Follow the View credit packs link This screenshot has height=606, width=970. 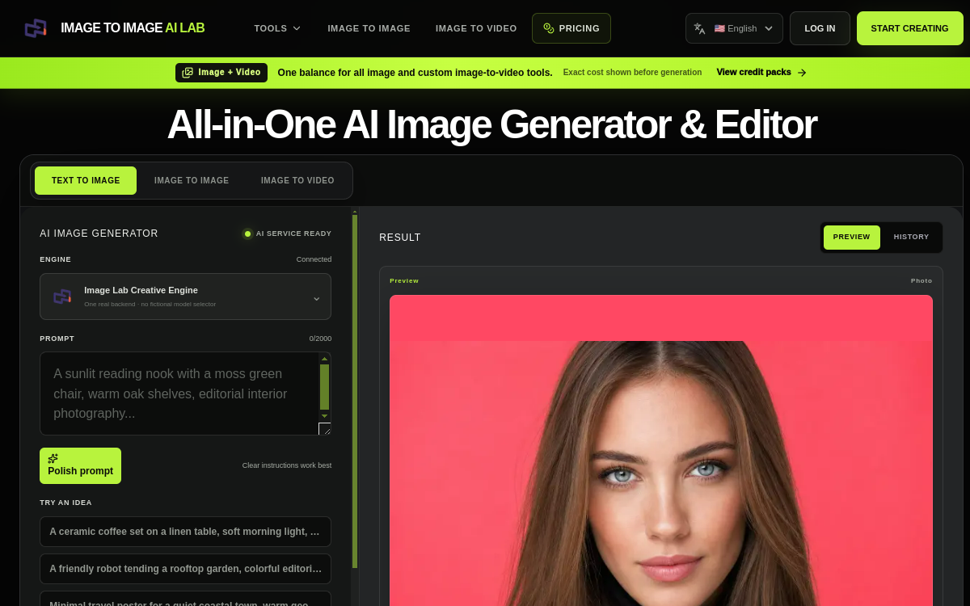point(761,72)
